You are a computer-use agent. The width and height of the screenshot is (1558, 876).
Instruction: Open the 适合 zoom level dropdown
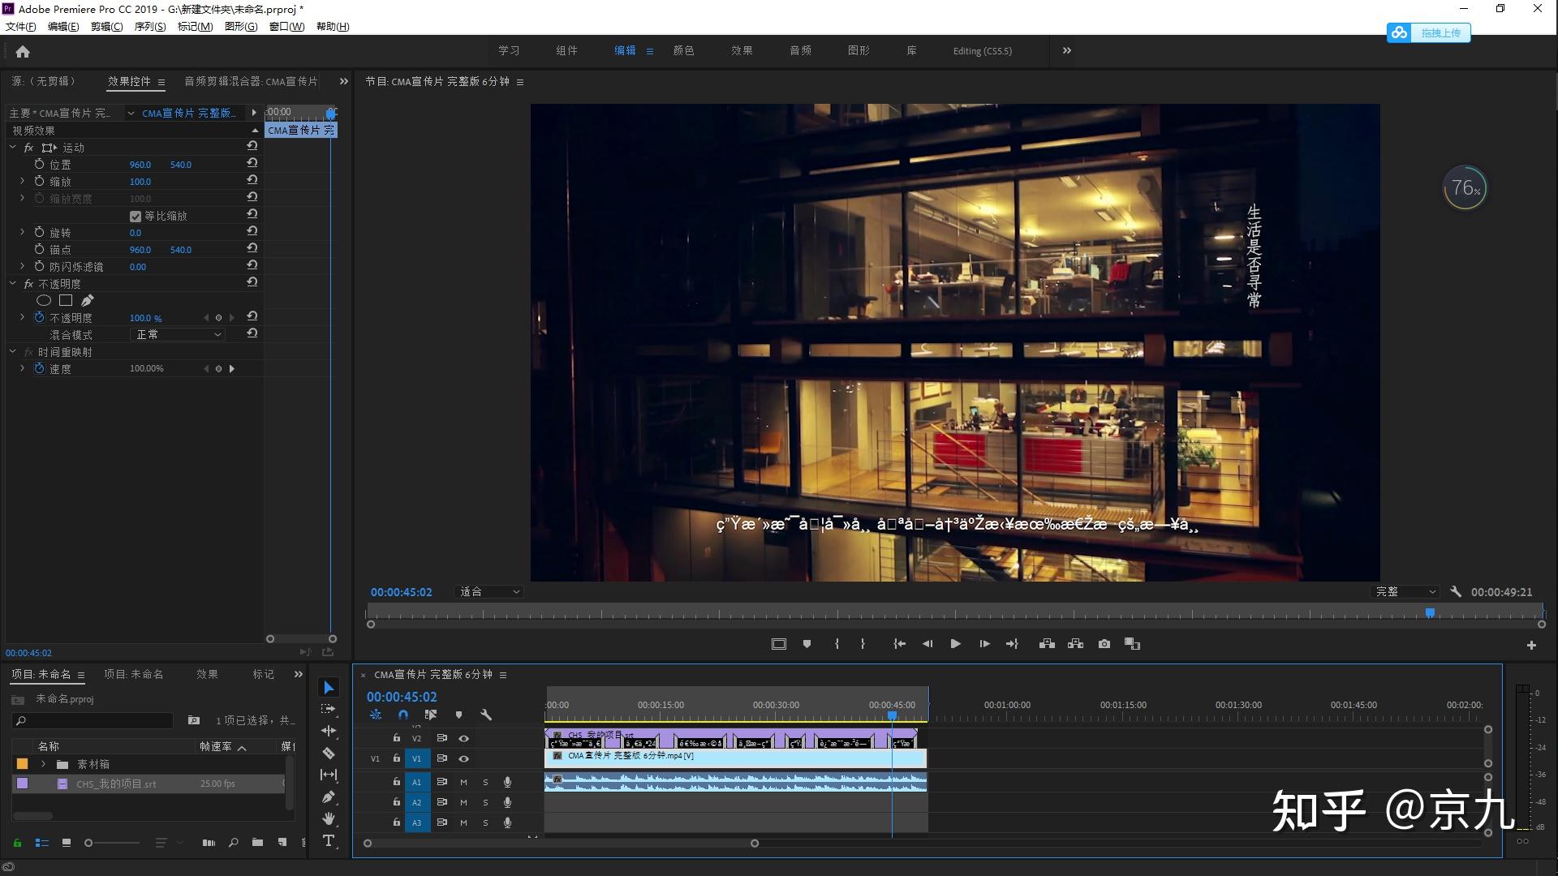(x=489, y=592)
